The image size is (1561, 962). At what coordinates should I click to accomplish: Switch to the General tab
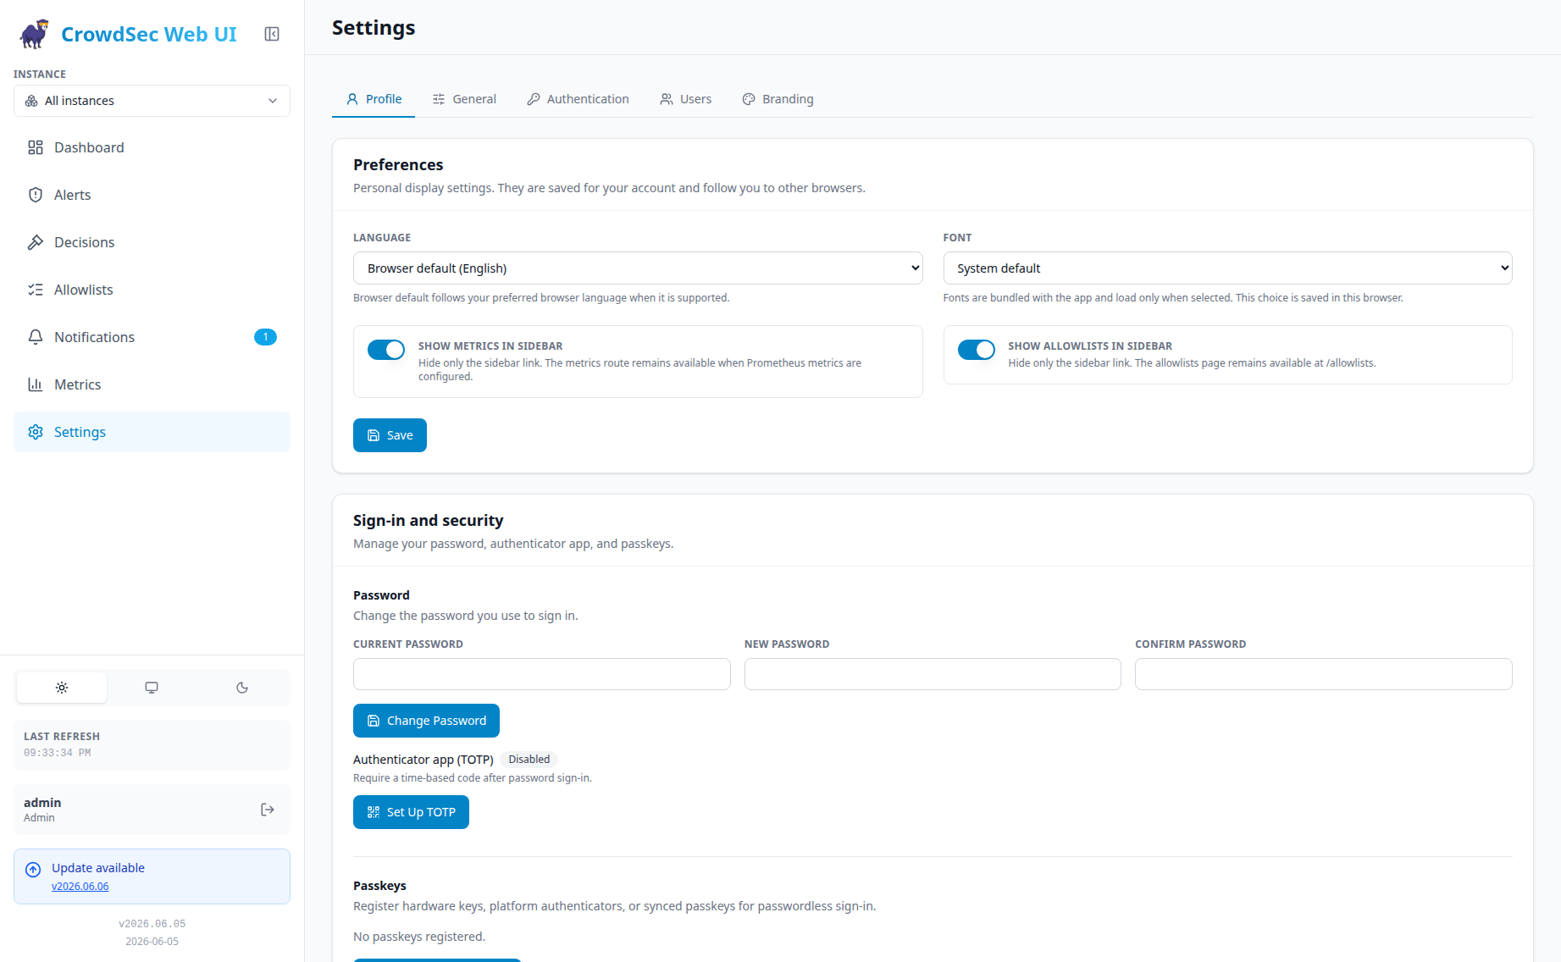click(464, 99)
